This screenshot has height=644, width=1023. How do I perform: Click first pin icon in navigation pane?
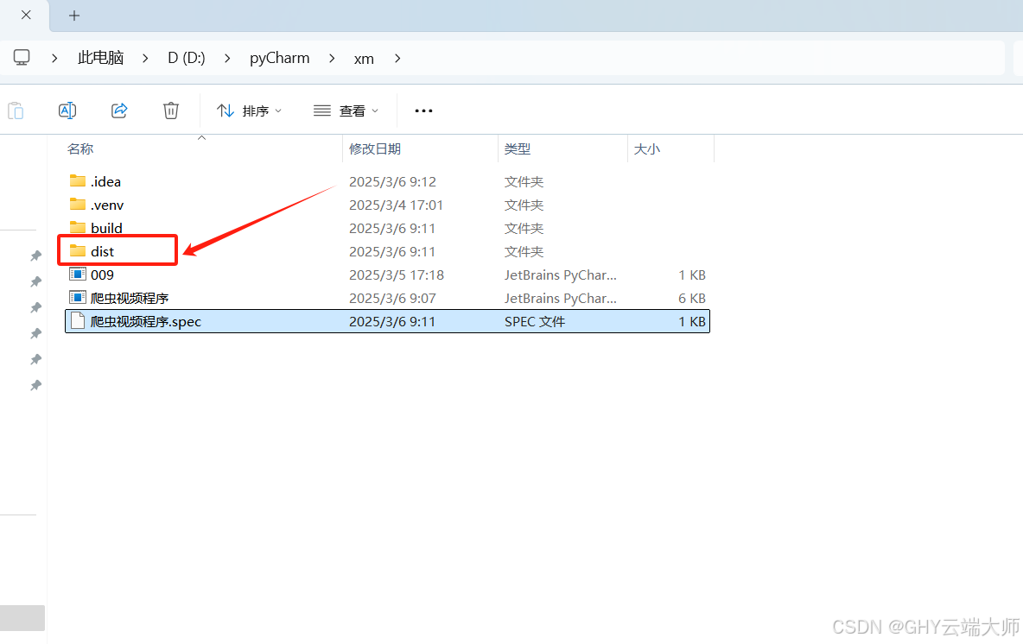36,256
